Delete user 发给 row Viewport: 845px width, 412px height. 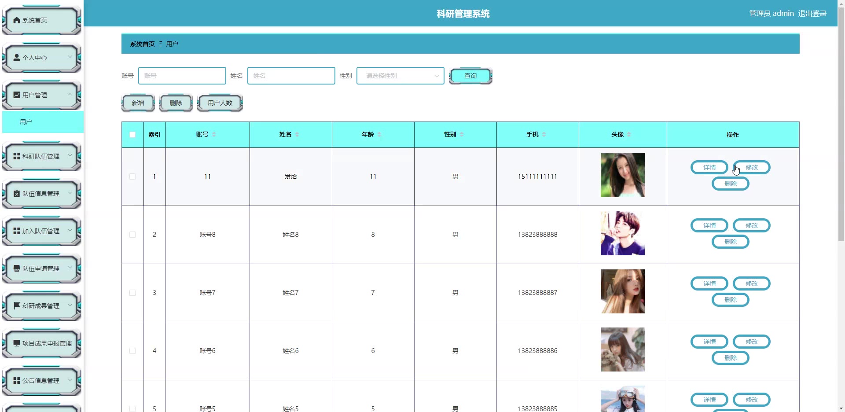pyautogui.click(x=731, y=184)
